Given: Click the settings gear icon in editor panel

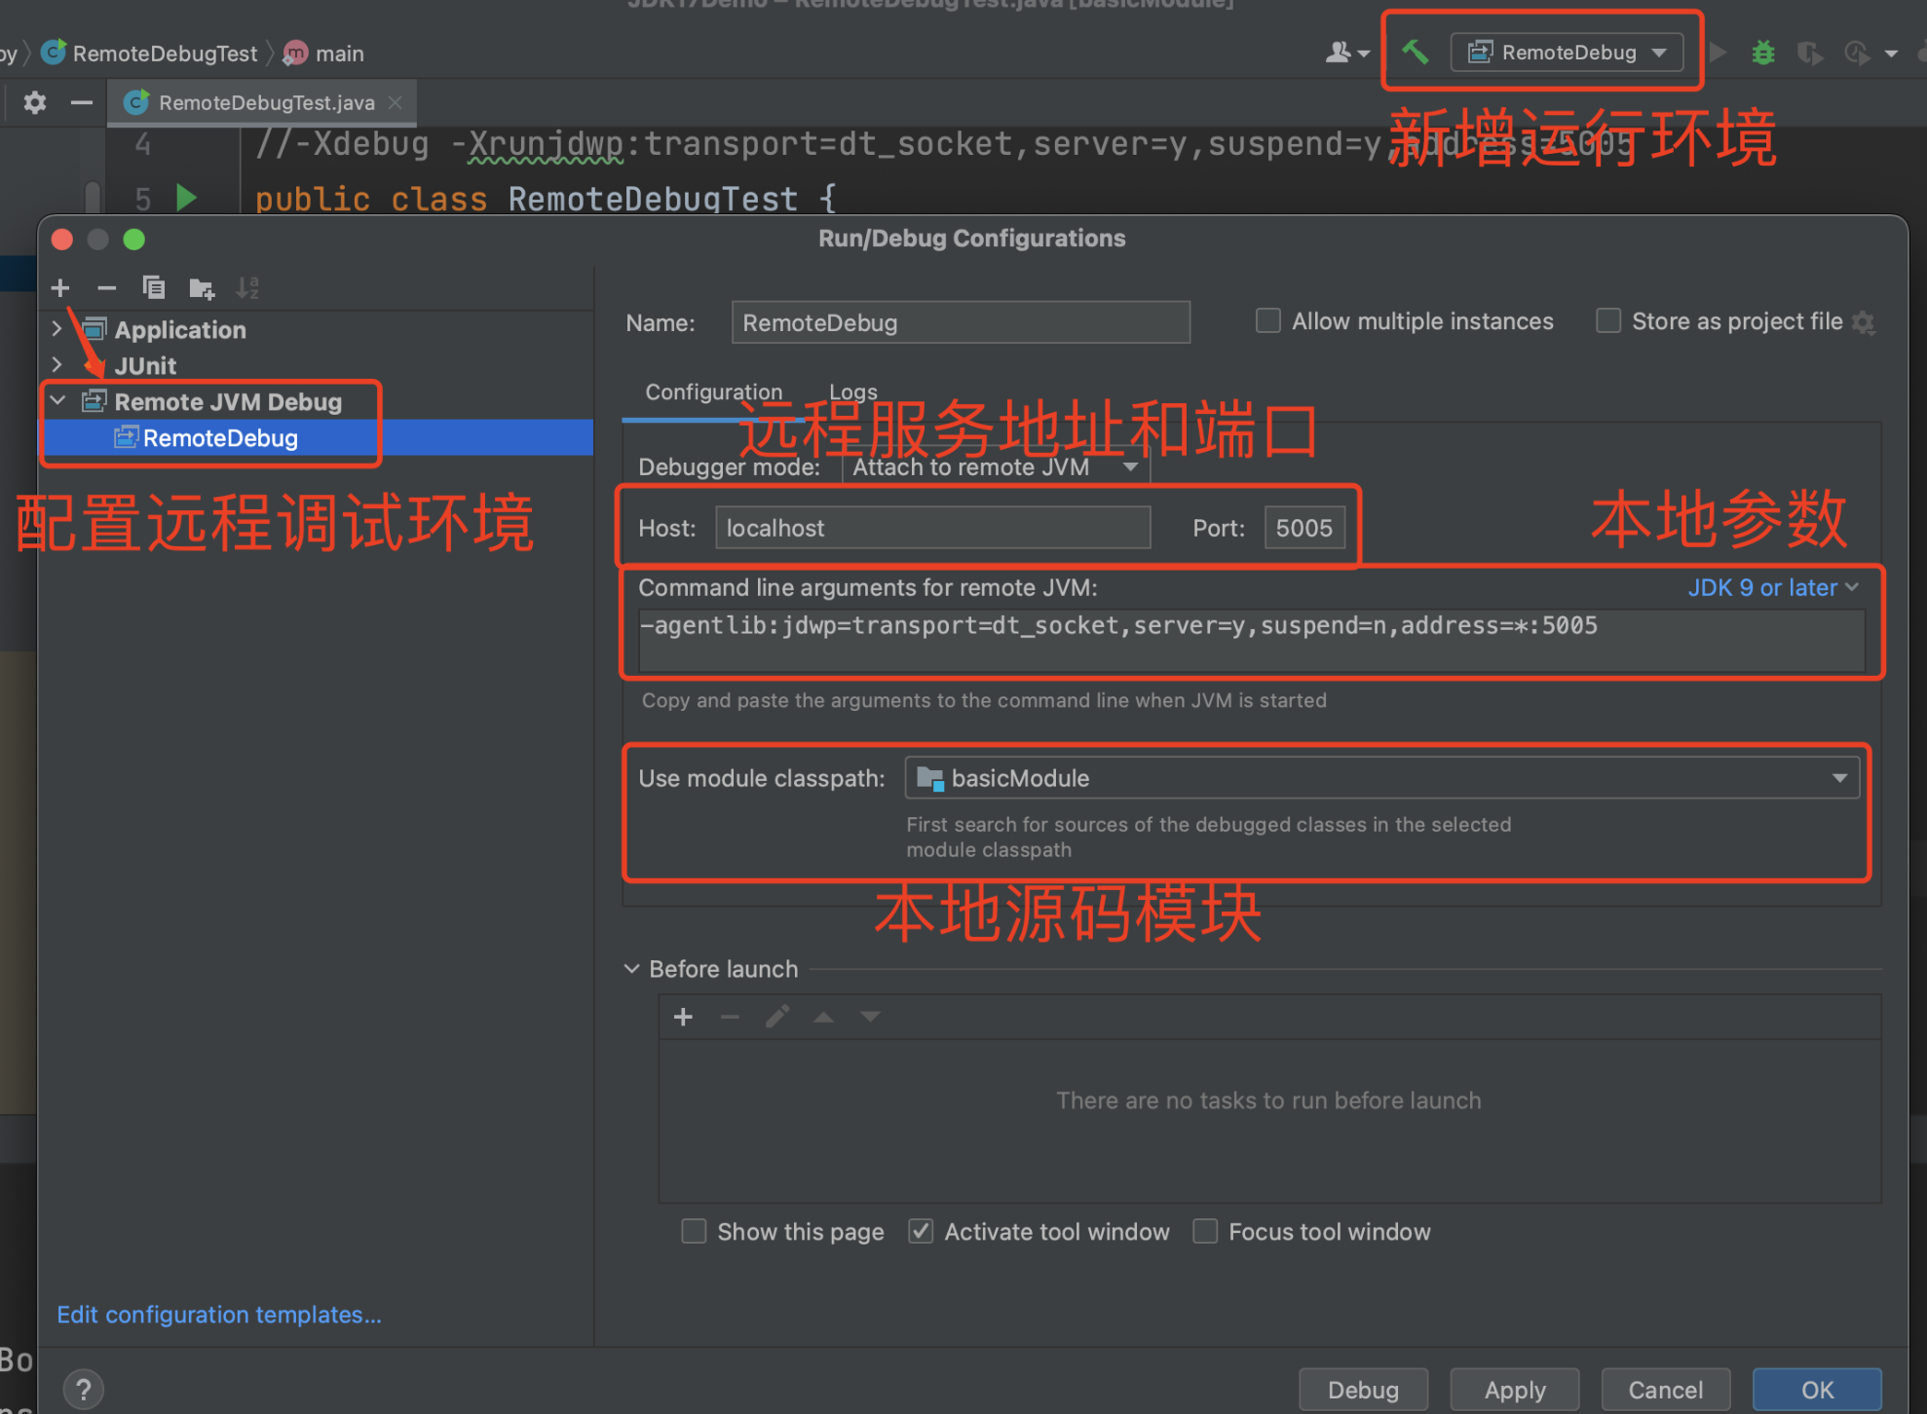Looking at the screenshot, I should (x=35, y=102).
